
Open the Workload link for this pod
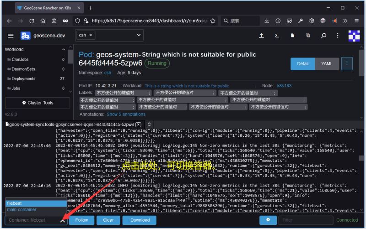187,86
